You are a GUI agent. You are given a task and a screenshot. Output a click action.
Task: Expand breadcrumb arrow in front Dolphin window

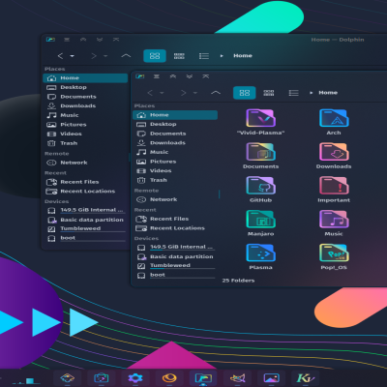(x=312, y=93)
